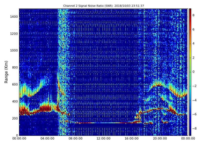Click the 1000 range tick label
This screenshot has width=201, height=150.
click(x=14, y=50)
